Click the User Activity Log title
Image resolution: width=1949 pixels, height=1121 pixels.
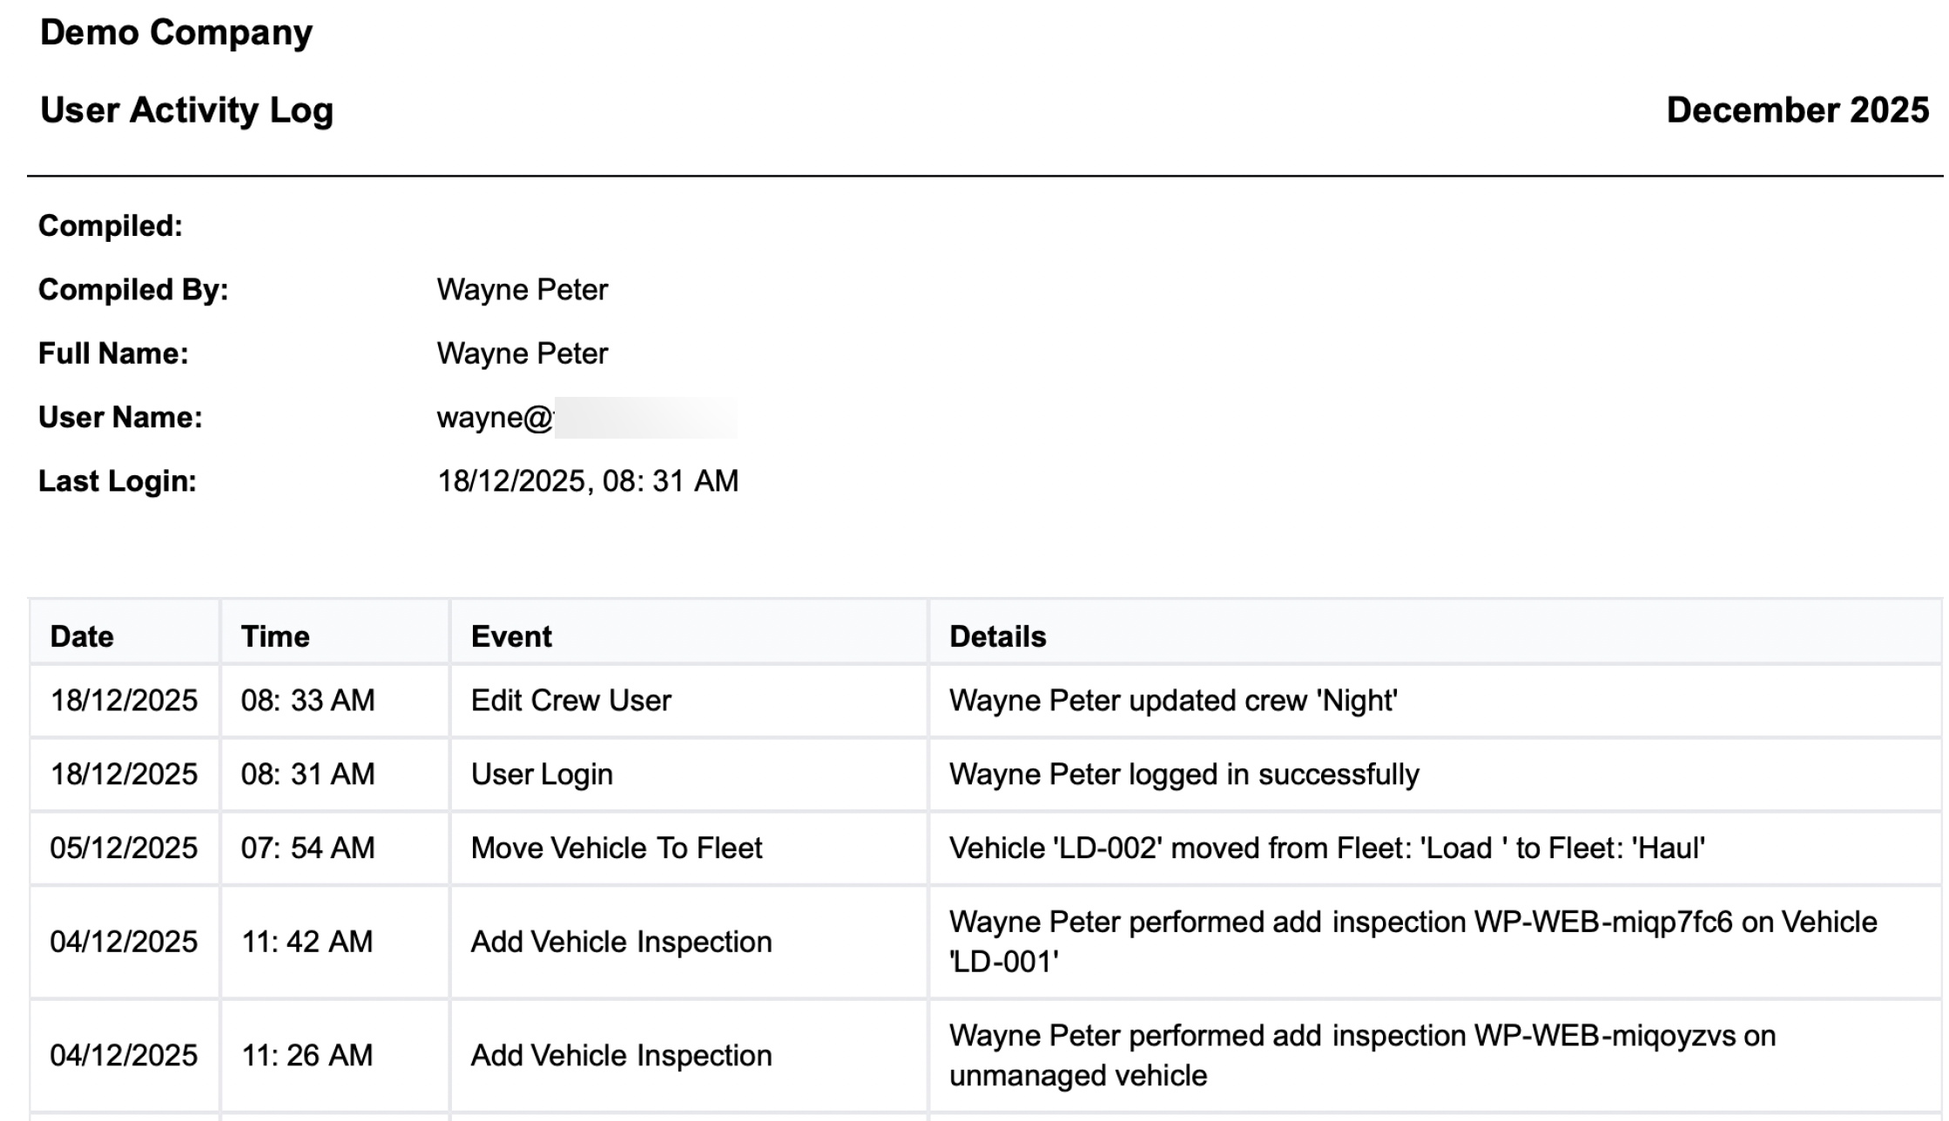(186, 111)
